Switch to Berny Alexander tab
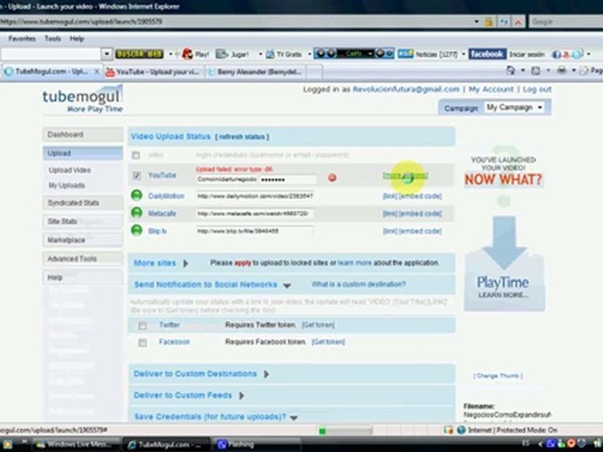603x452 pixels. tap(256, 72)
